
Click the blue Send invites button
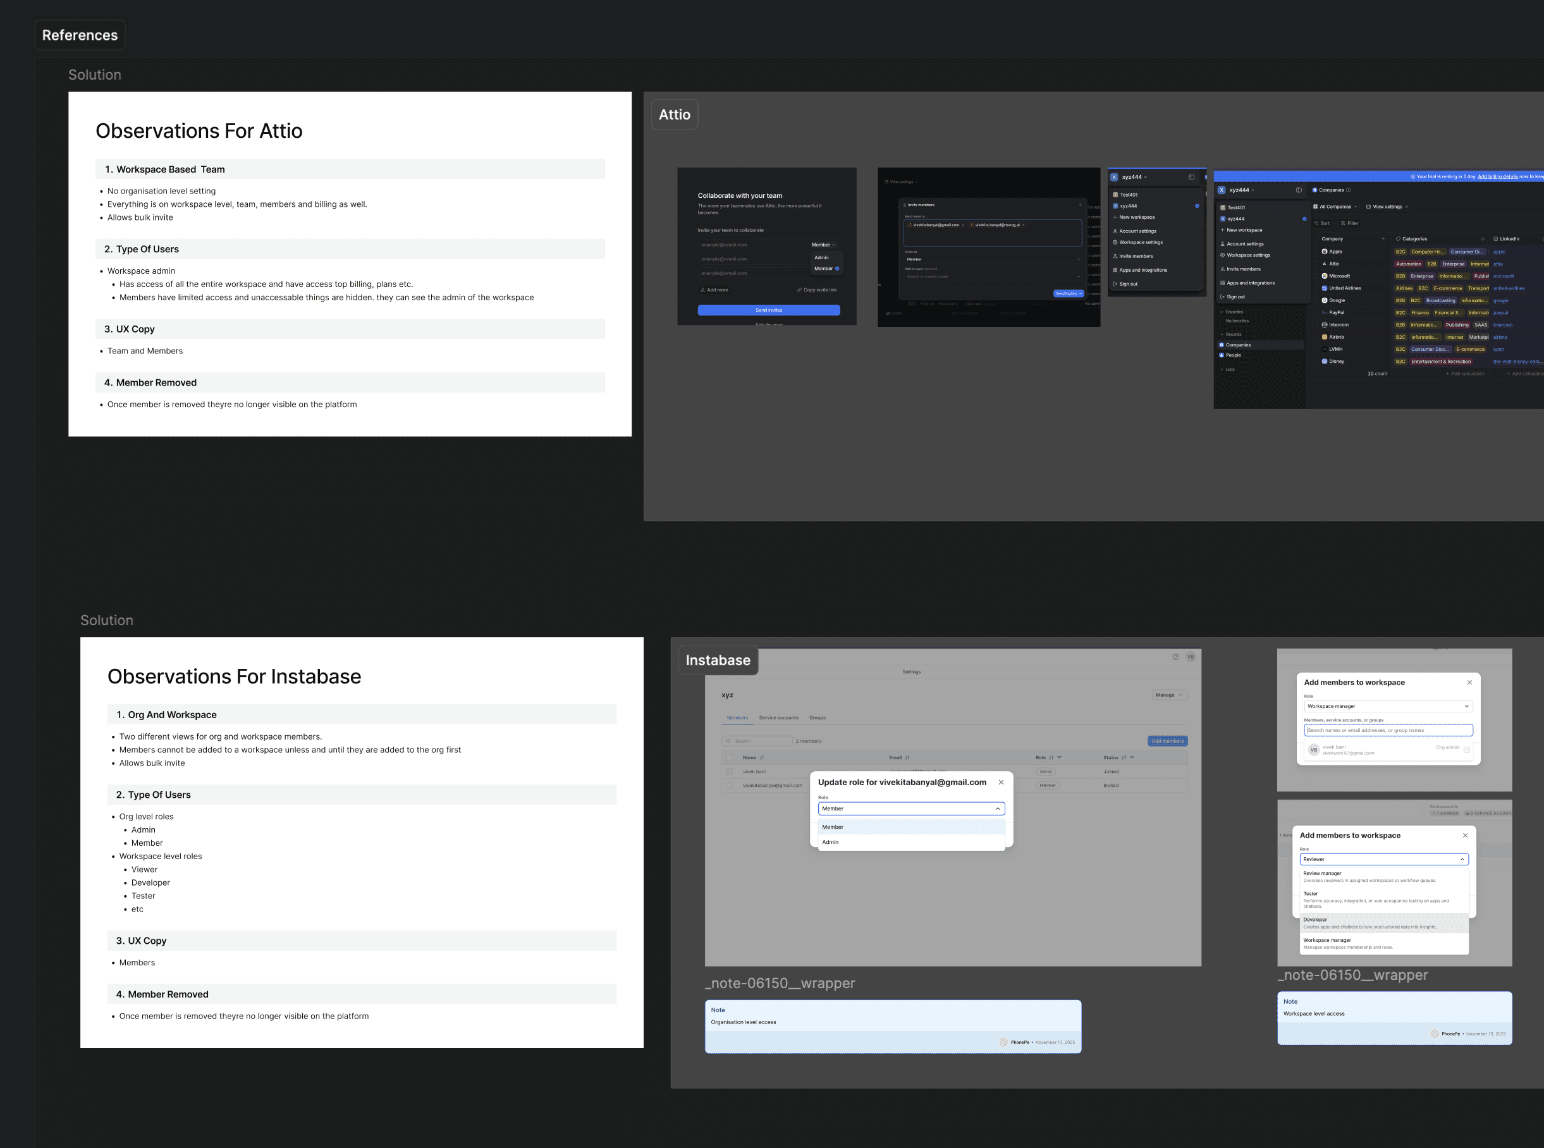pos(769,310)
